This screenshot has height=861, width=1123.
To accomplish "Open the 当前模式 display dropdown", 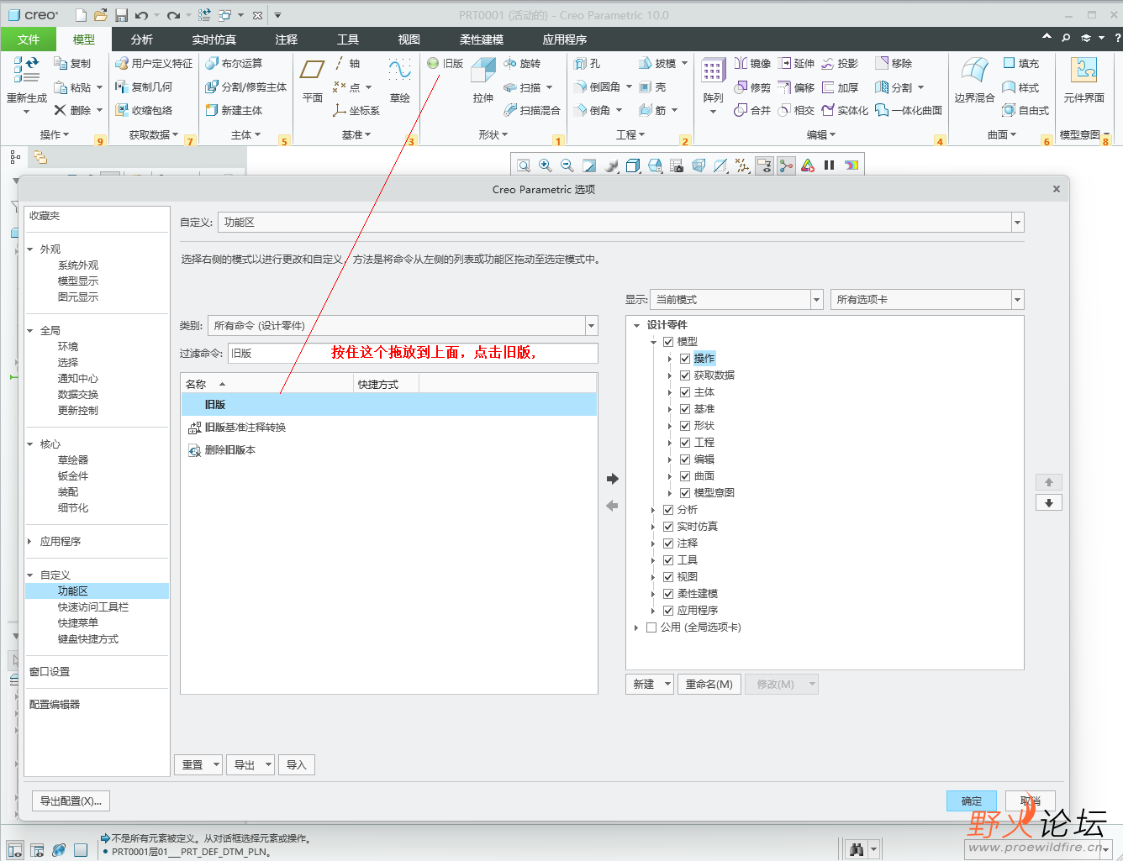I will tap(816, 300).
